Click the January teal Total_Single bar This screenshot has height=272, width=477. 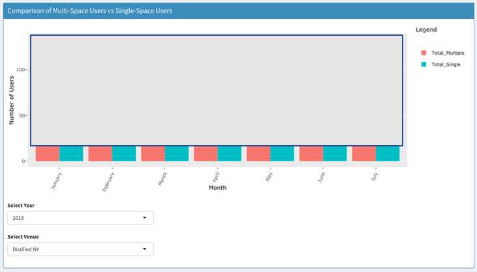coord(71,154)
